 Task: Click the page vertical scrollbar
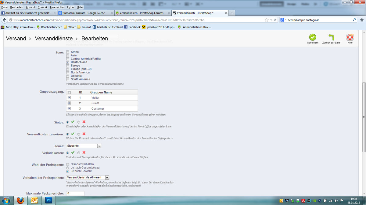(364, 117)
